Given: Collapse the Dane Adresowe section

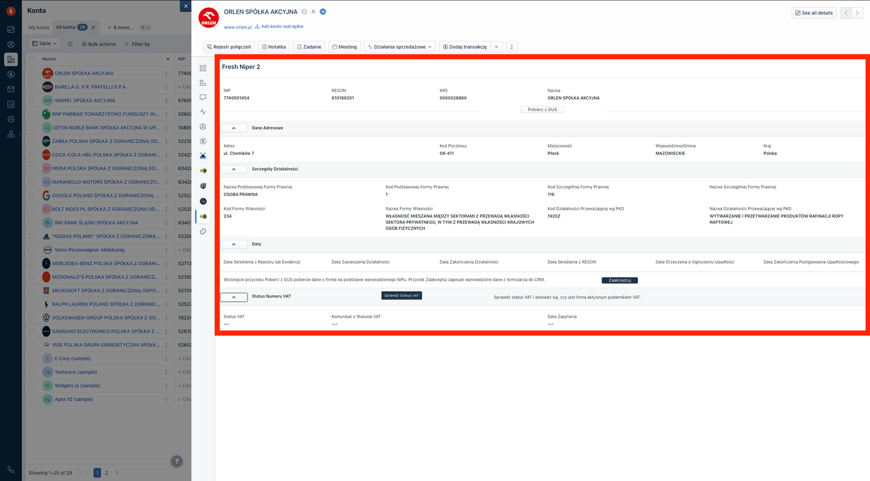Looking at the screenshot, I should click(x=233, y=128).
